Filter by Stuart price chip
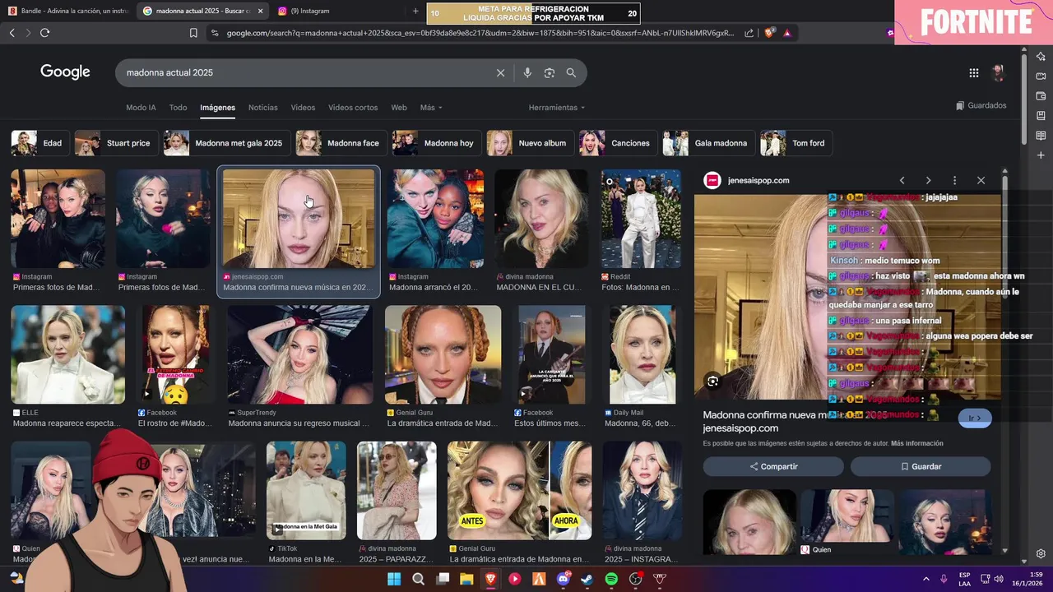 [x=117, y=143]
